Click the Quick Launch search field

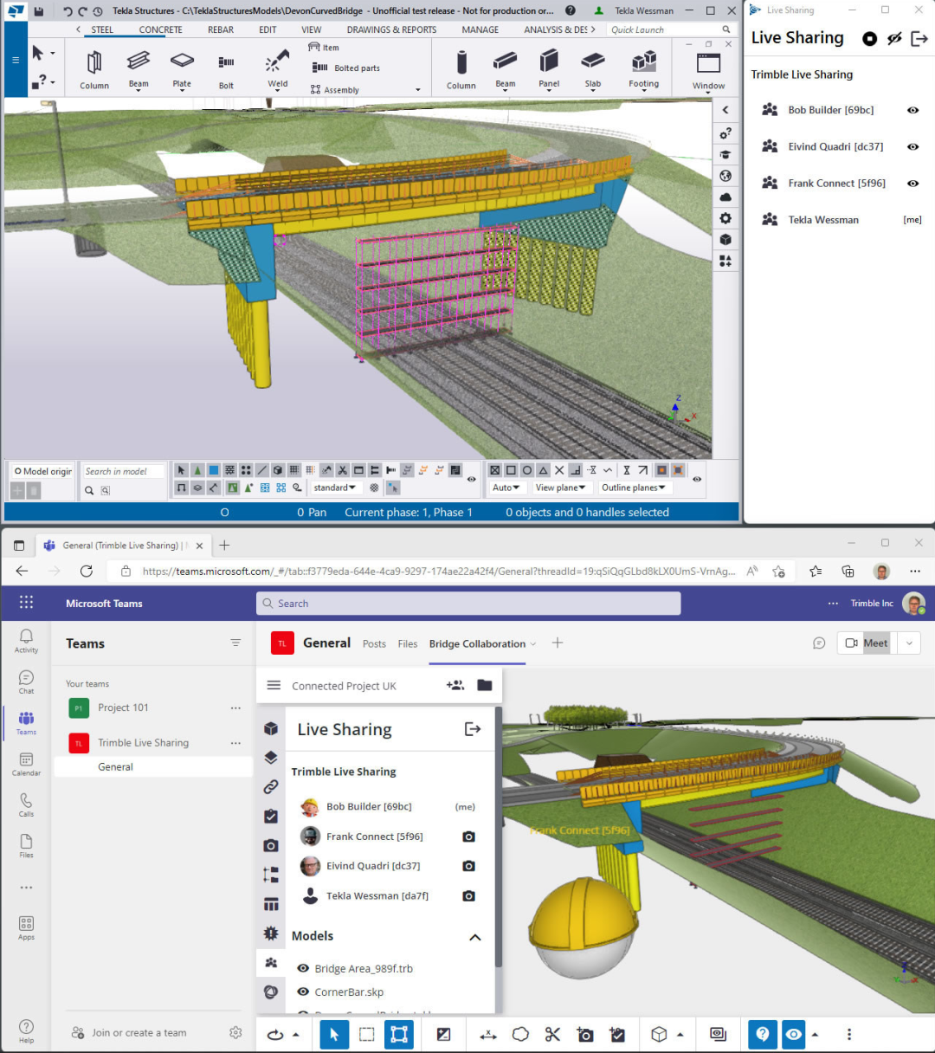(671, 29)
